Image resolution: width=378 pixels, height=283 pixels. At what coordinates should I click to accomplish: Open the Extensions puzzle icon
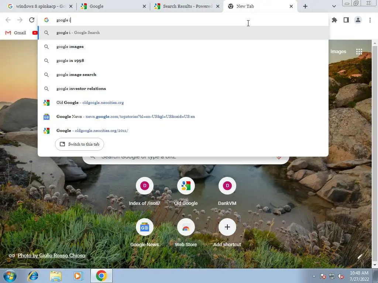334,20
